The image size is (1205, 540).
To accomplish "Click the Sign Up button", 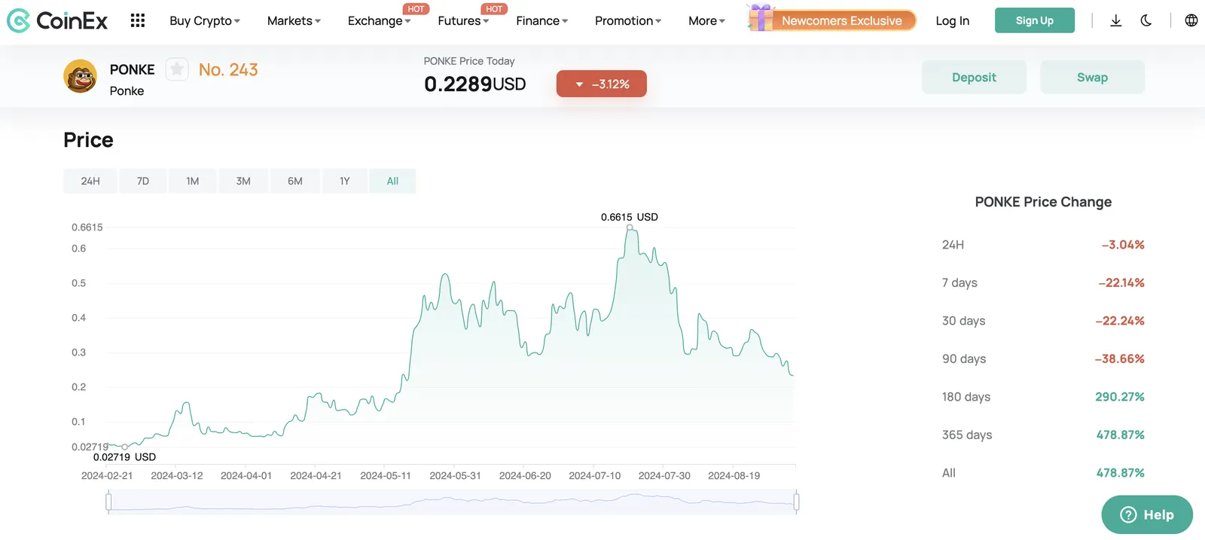I will pyautogui.click(x=1034, y=20).
